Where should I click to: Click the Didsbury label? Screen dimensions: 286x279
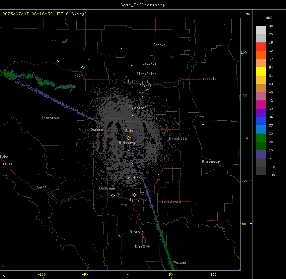127,143
